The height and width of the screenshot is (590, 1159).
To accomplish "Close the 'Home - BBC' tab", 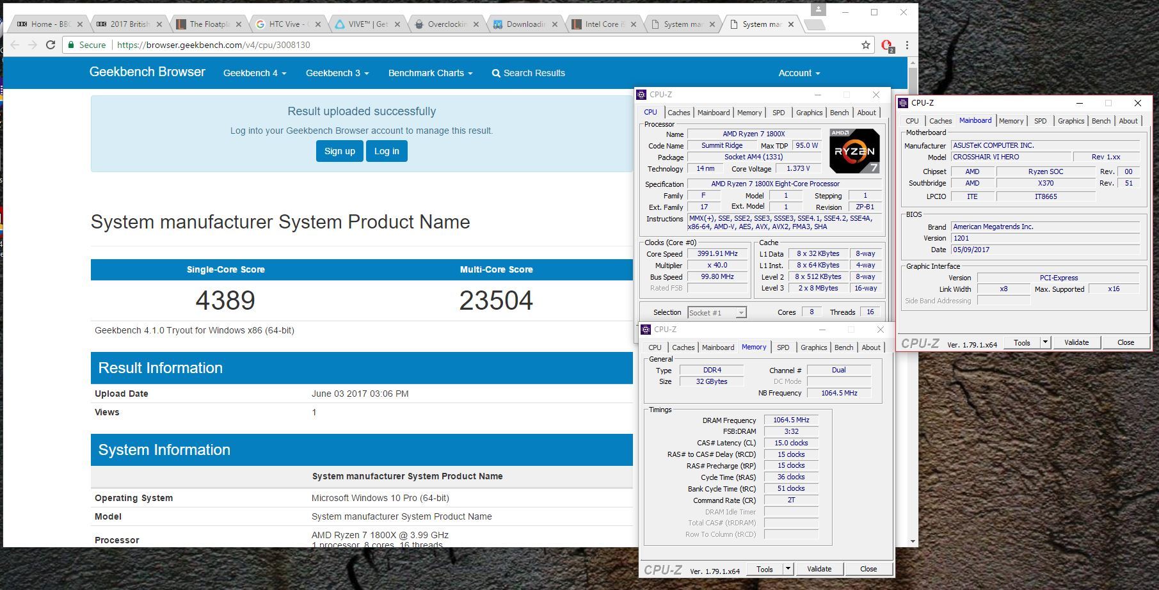I will pos(80,24).
